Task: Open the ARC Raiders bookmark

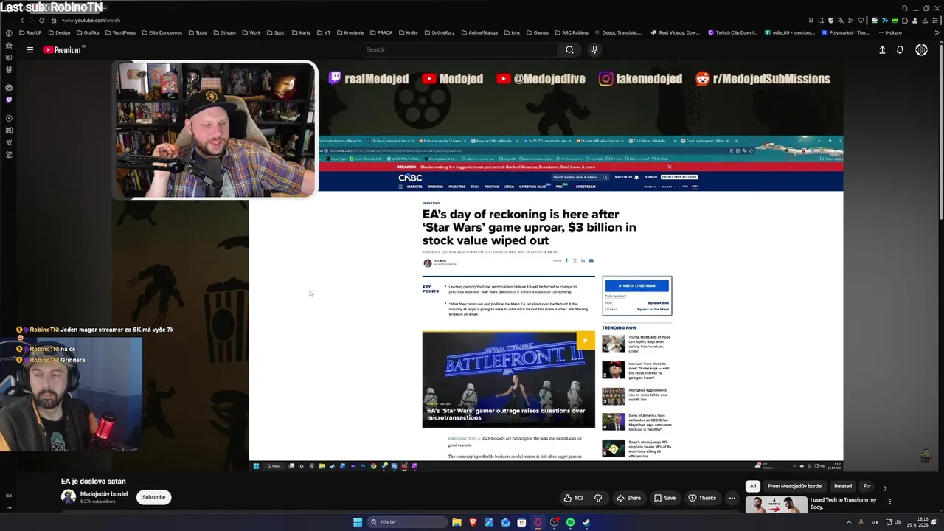Action: 571,32
